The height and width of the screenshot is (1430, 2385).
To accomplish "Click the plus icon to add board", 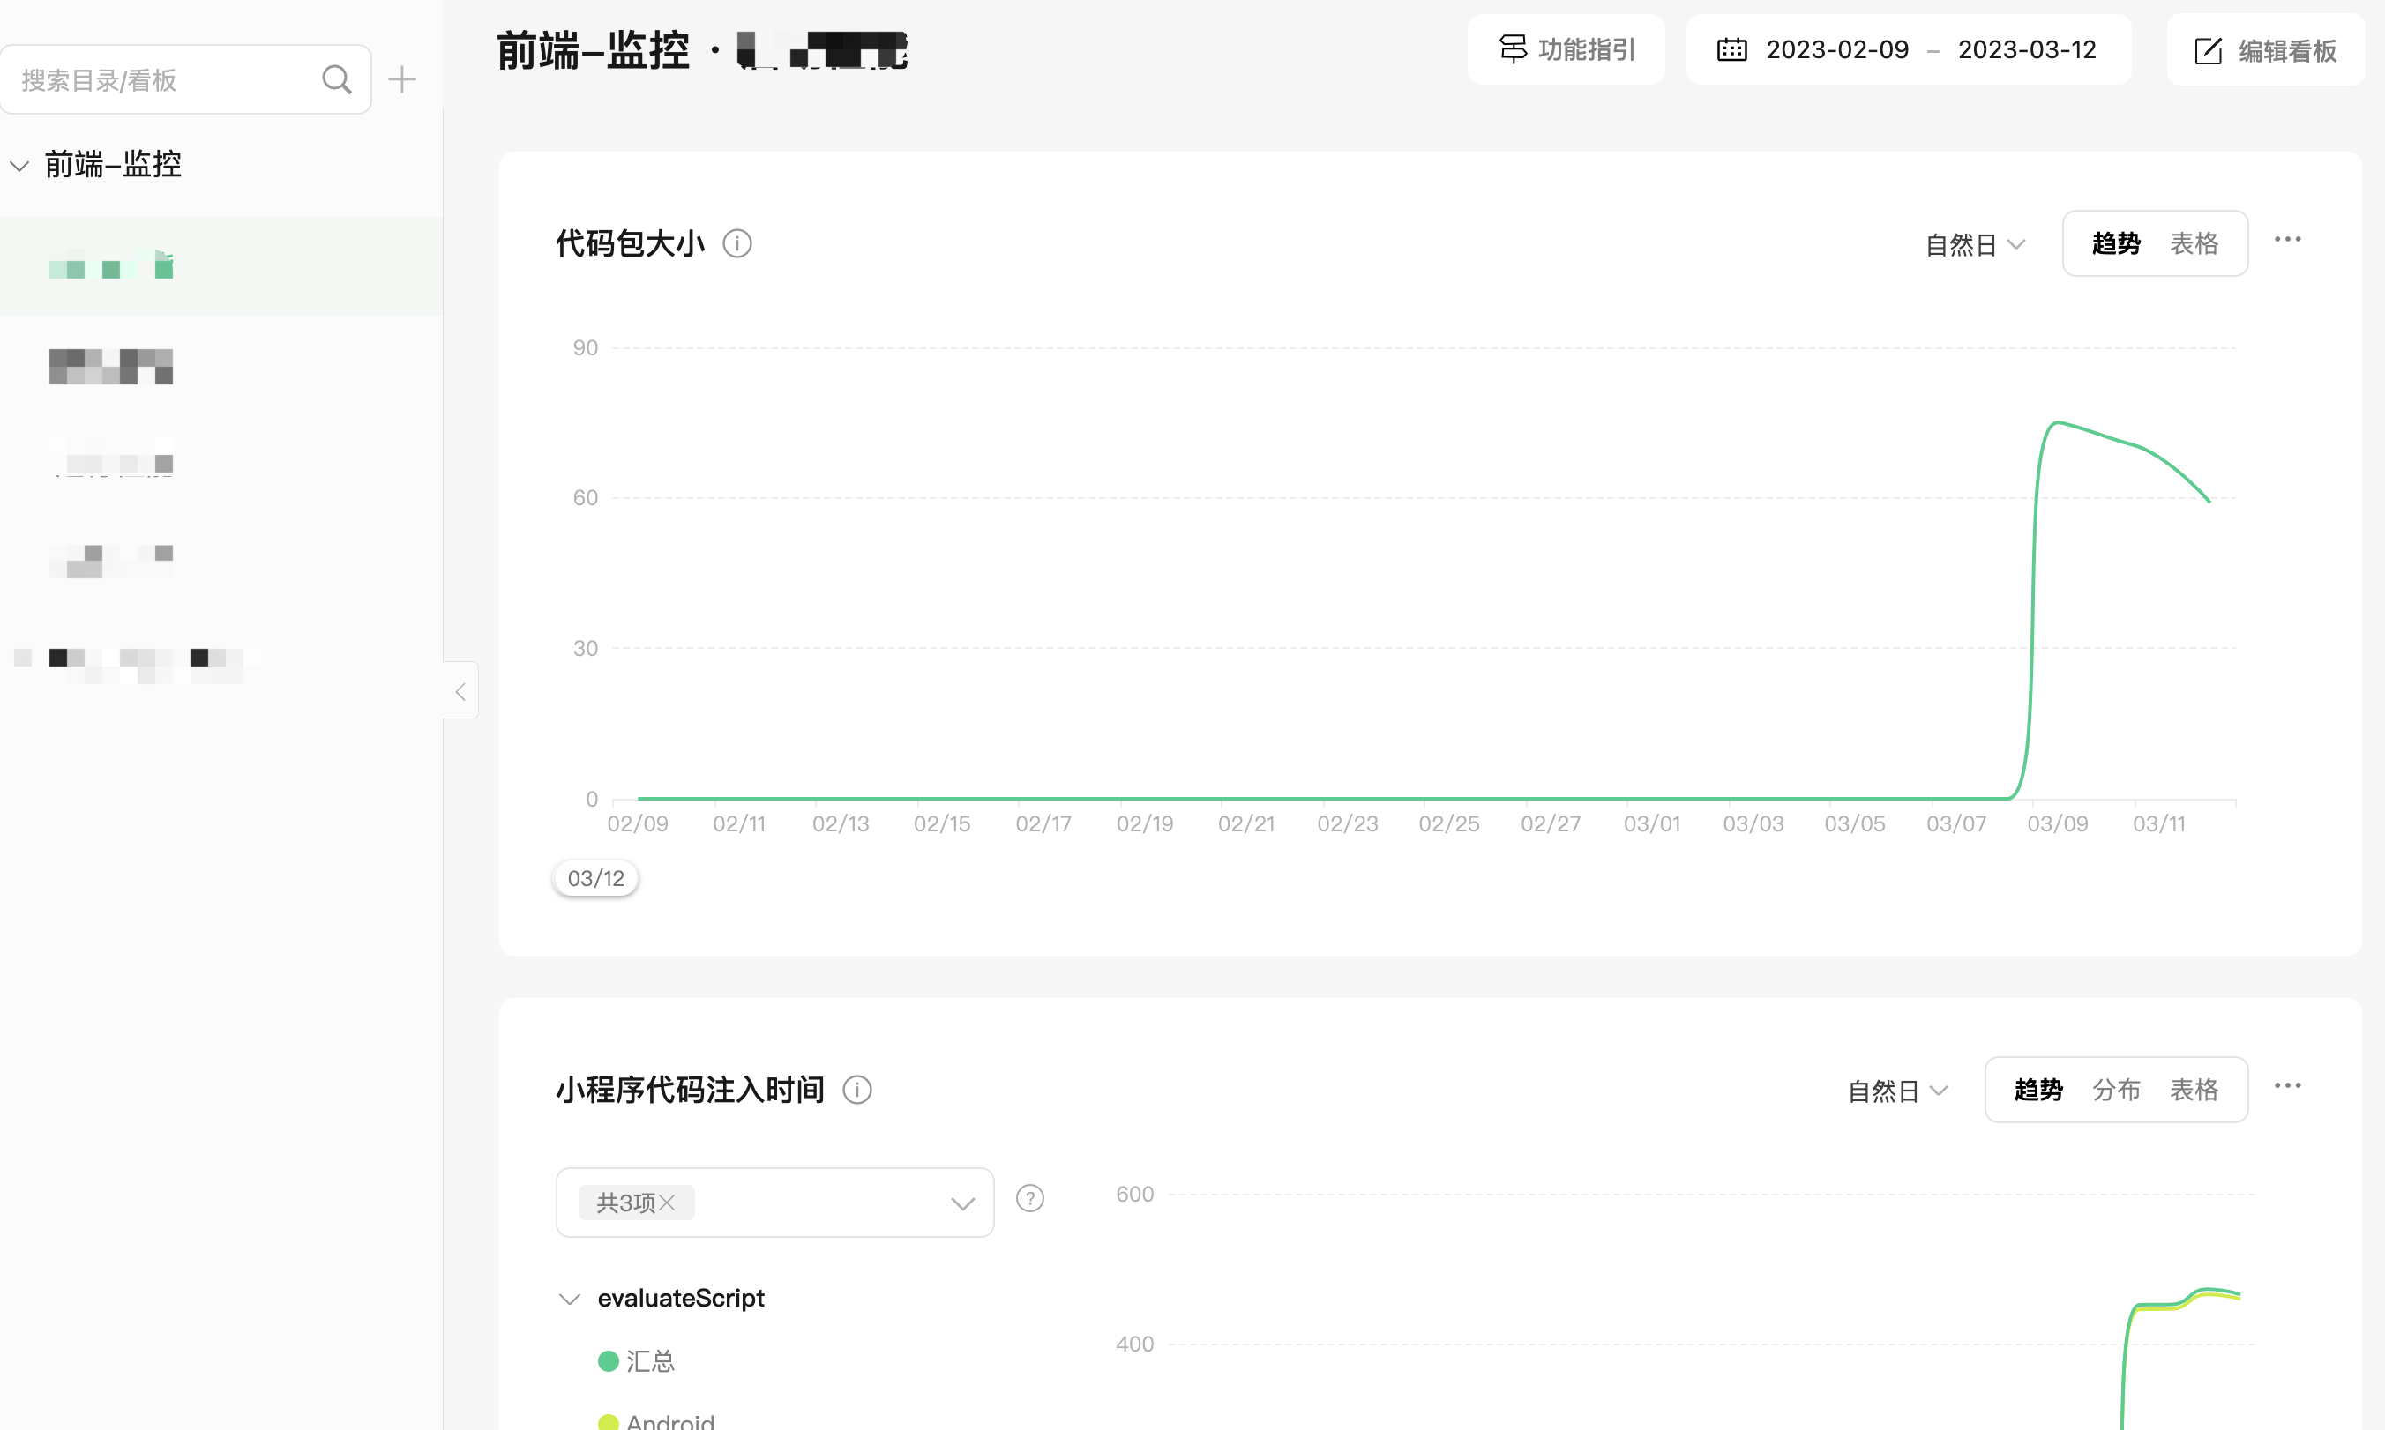I will point(402,79).
